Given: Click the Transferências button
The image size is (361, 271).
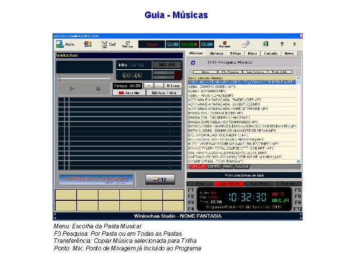Looking at the screenshot, I should [255, 72].
